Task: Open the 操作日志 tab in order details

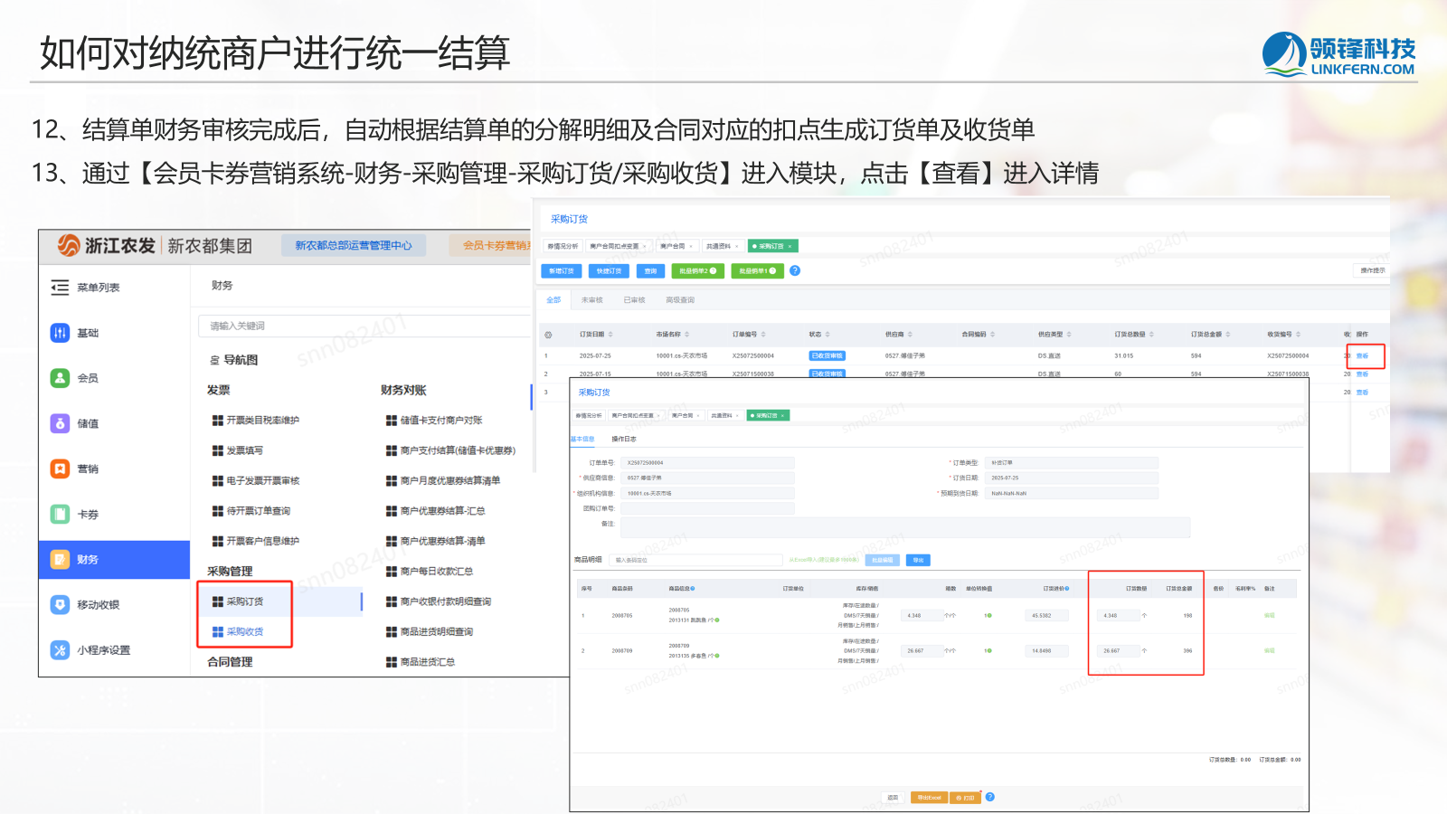Action: pos(624,440)
